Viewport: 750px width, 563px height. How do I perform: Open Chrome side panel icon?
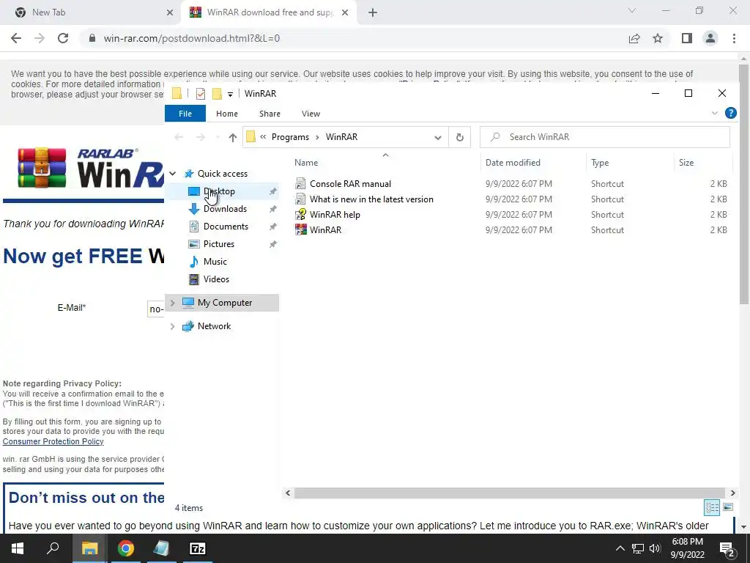tap(687, 38)
